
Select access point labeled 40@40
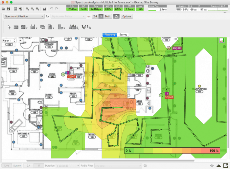pyautogui.click(x=169, y=48)
